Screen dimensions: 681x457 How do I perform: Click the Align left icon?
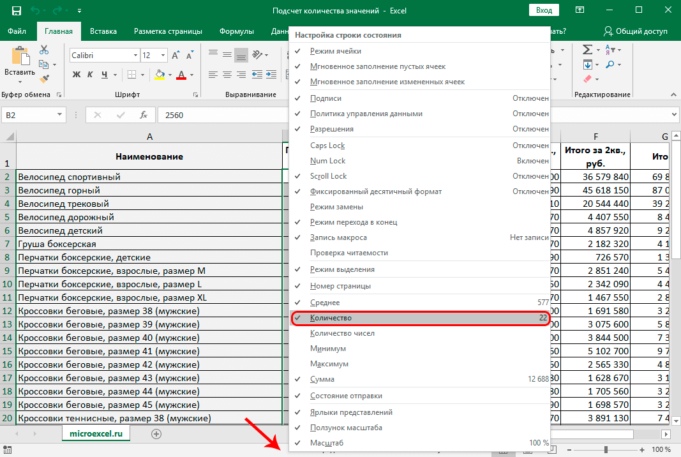coord(213,75)
